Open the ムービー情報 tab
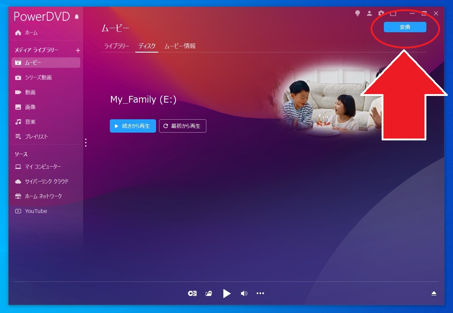Image resolution: width=453 pixels, height=313 pixels. (180, 46)
